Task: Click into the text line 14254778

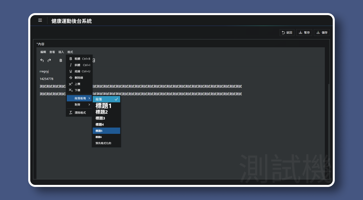Action: click(x=47, y=79)
